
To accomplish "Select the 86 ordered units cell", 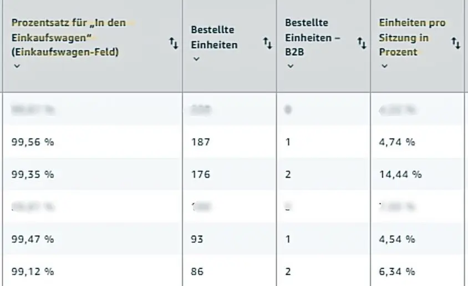I will (197, 272).
